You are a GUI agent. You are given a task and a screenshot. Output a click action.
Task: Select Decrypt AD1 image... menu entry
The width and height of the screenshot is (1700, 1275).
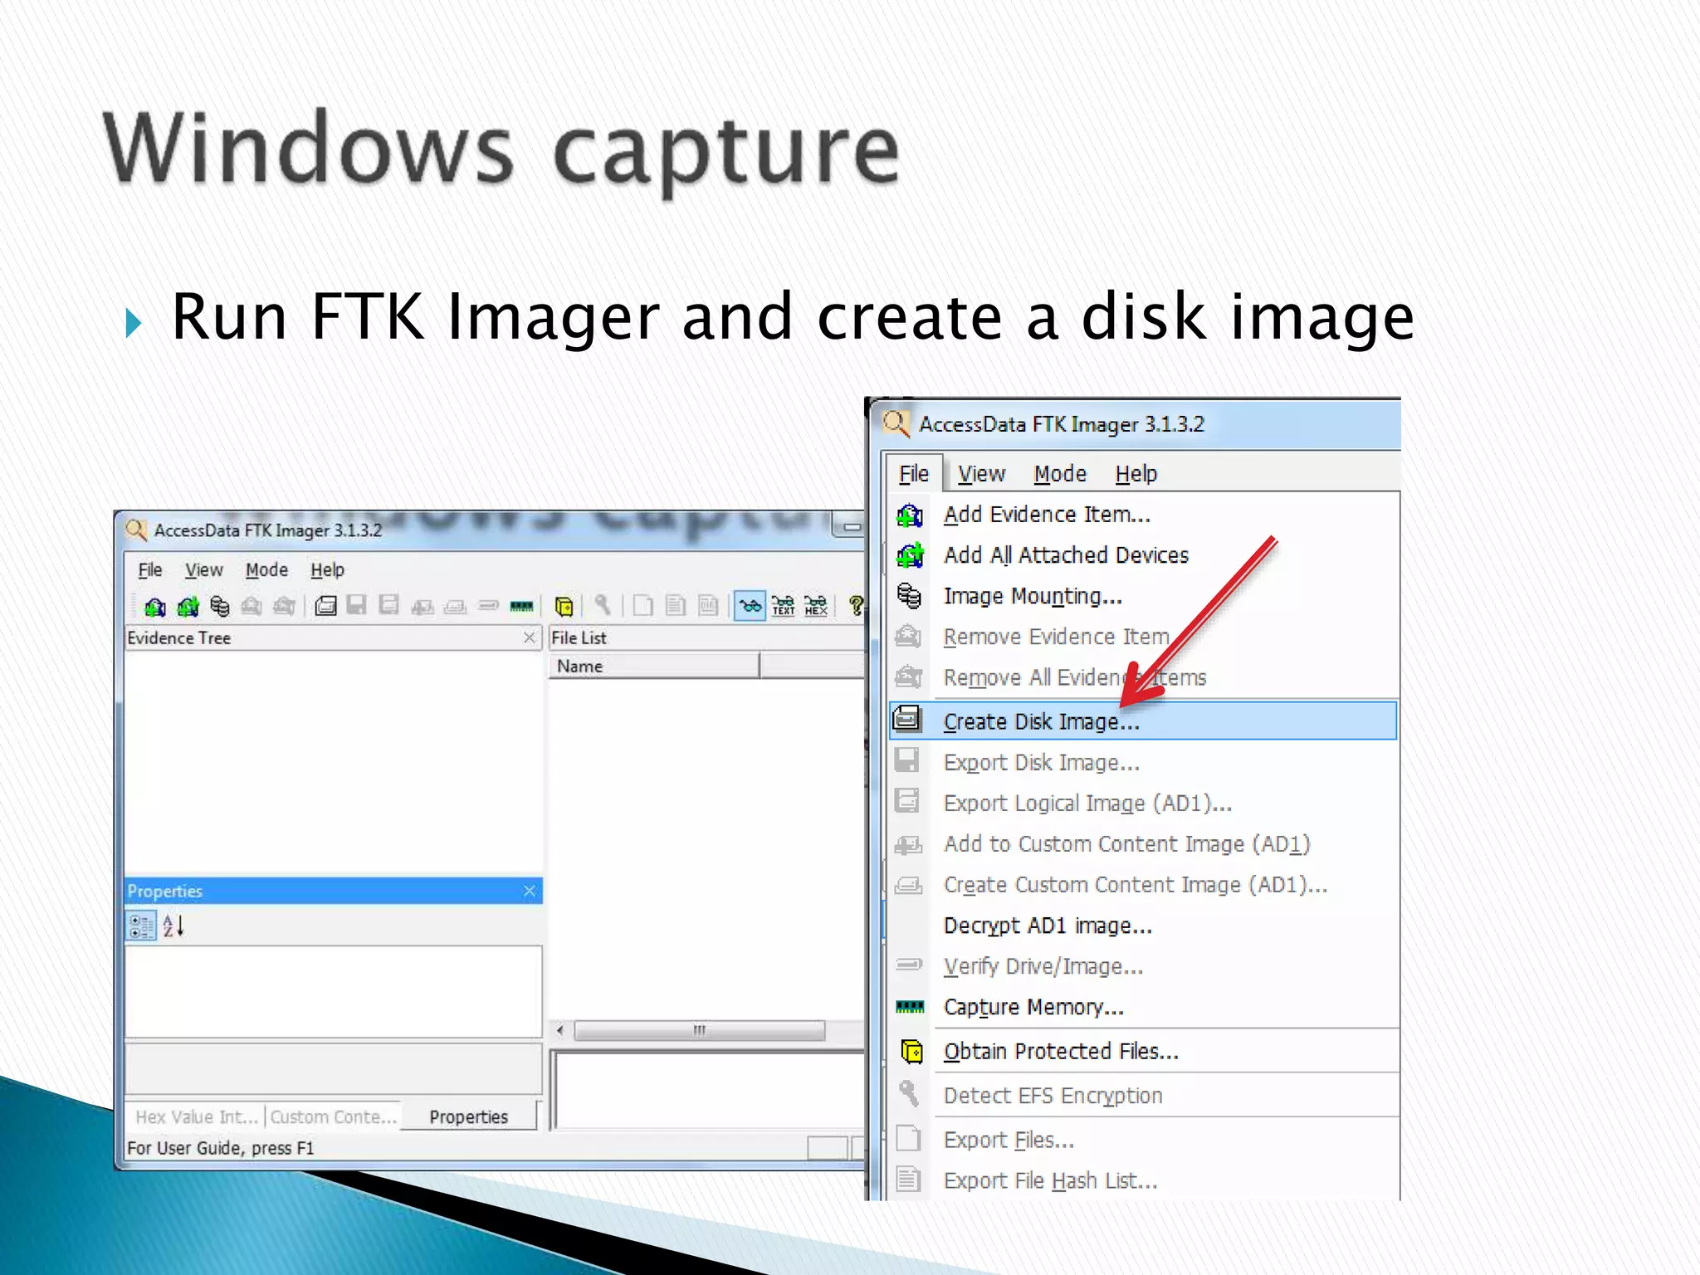point(1144,926)
